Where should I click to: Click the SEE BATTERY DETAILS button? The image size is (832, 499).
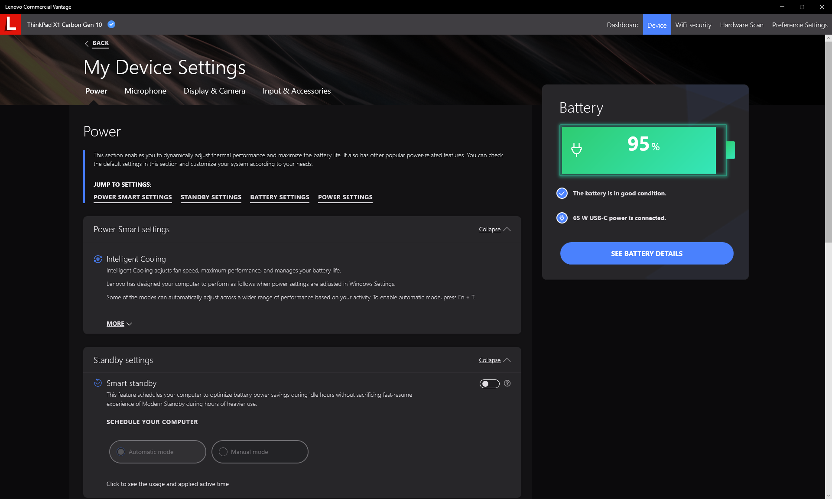coord(647,253)
